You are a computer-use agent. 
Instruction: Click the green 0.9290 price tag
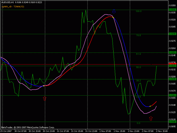[x=172, y=34]
